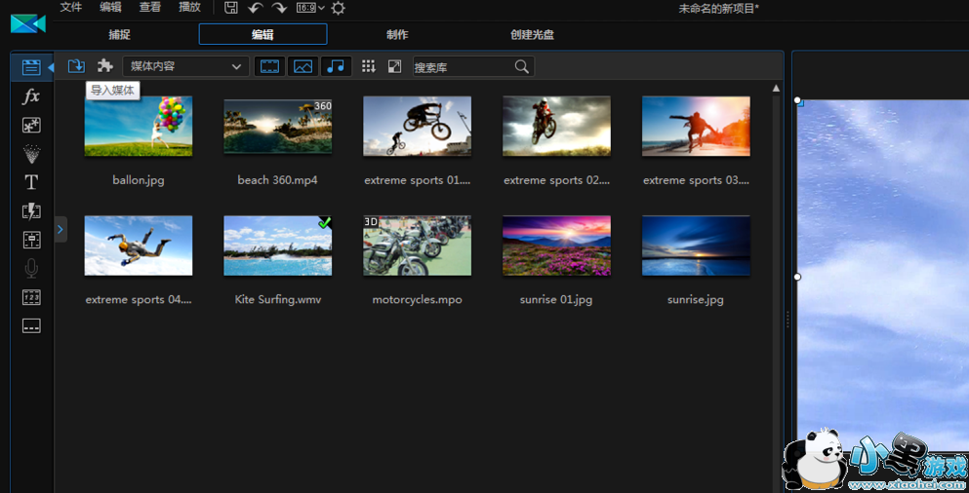Open the 文件 menu

click(x=71, y=7)
